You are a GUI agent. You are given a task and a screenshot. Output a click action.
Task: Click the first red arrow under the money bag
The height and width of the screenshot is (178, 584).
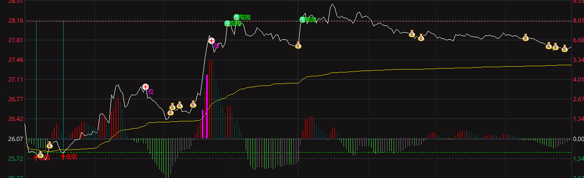36,157
